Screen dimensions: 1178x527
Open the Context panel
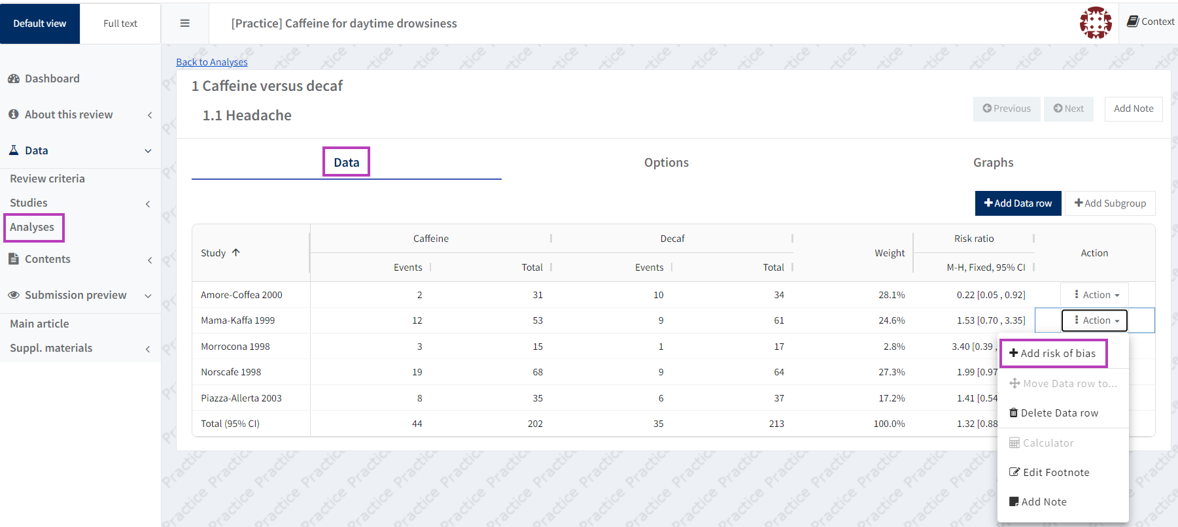click(1151, 22)
